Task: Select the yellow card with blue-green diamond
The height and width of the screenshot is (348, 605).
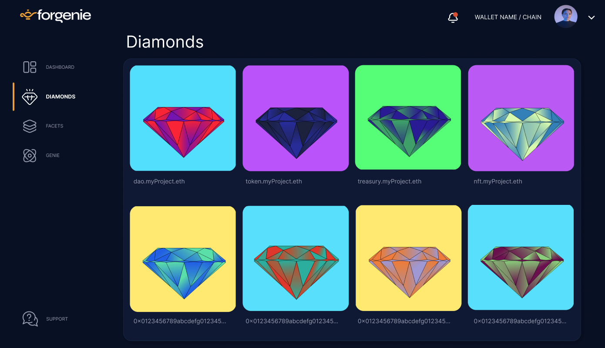Action: tap(183, 259)
